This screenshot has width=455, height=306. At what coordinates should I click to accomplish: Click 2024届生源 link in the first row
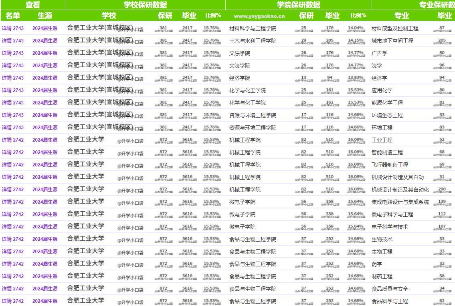[45, 28]
